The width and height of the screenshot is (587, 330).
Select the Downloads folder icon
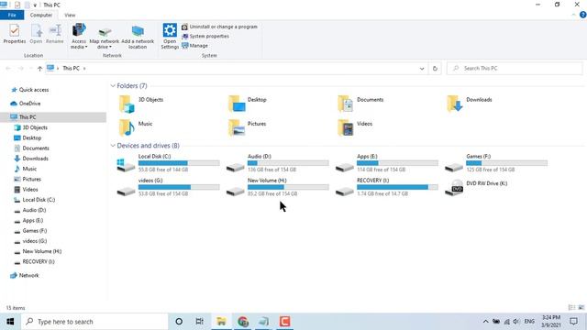(455, 104)
